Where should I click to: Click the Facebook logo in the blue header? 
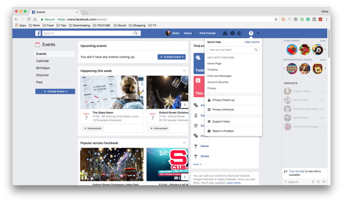coord(38,33)
